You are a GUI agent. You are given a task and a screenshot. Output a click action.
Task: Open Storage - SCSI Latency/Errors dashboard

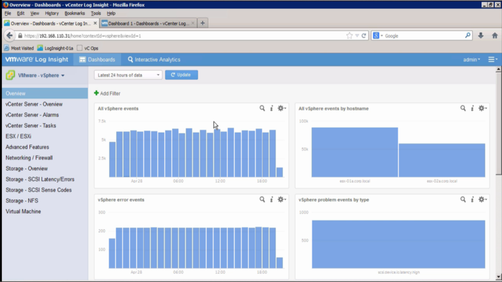click(x=40, y=180)
